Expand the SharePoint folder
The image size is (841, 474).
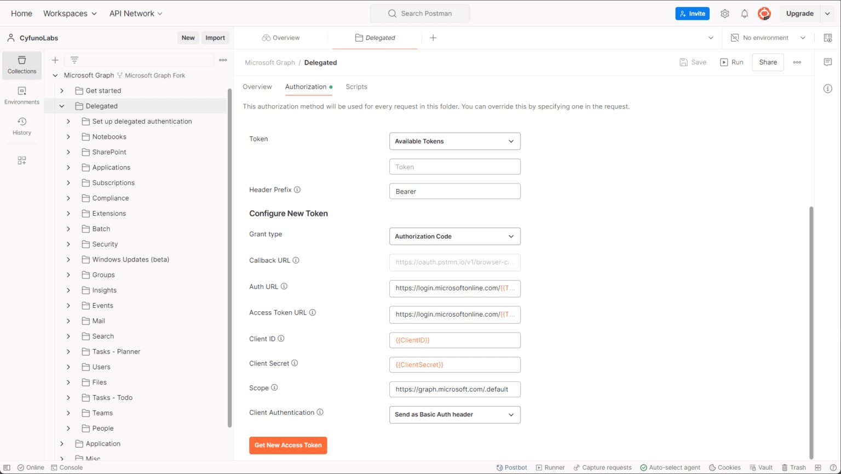(68, 152)
